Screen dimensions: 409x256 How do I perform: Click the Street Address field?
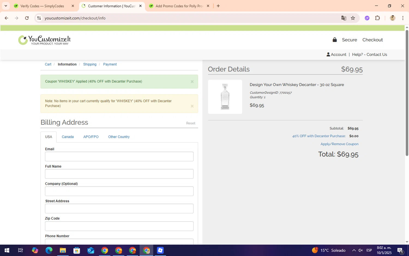pyautogui.click(x=119, y=209)
